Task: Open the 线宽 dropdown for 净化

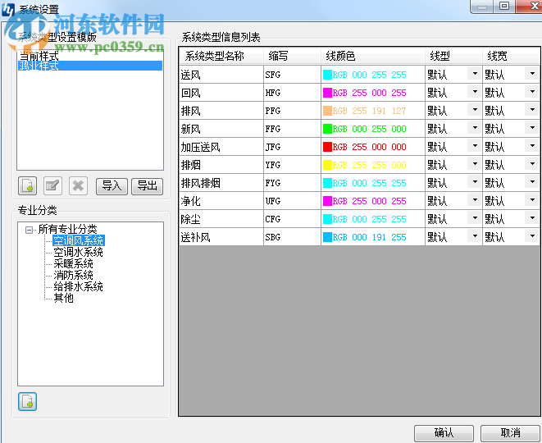Action: [532, 200]
